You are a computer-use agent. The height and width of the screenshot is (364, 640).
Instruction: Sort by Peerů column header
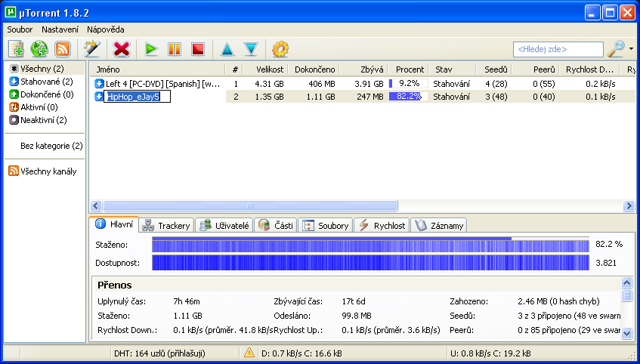536,69
